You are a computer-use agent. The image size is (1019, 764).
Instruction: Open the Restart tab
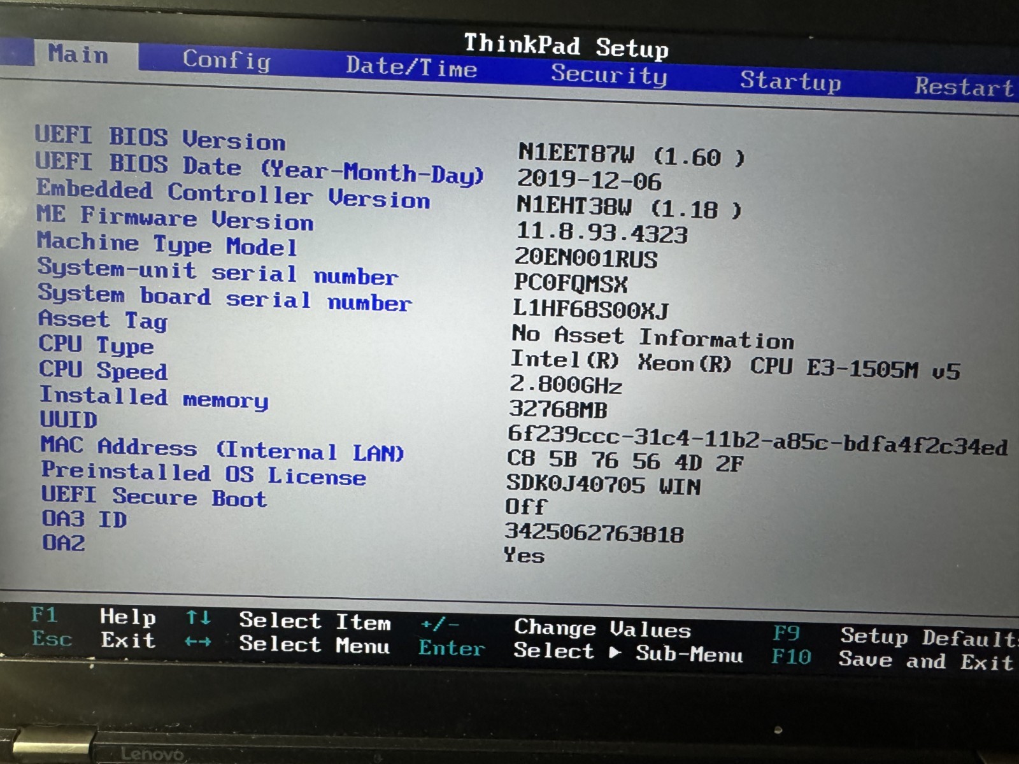coord(965,87)
